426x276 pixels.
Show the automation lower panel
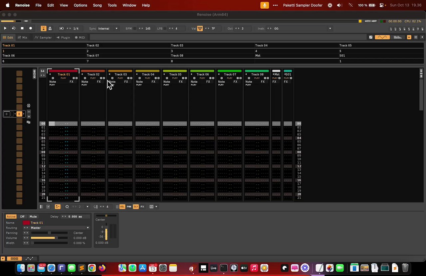click(x=29, y=258)
